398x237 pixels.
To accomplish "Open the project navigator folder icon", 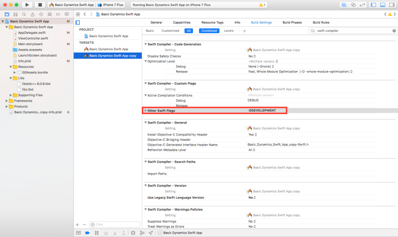I will [x=7, y=14].
